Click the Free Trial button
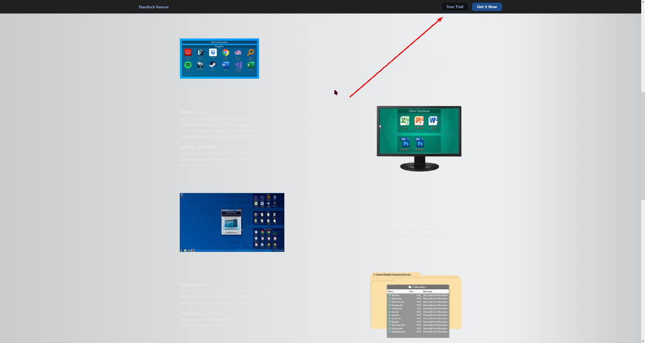The width and height of the screenshot is (645, 343). (455, 7)
